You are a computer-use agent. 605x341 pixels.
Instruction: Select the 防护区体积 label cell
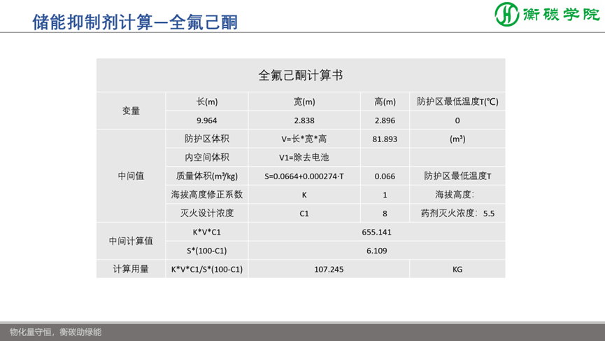[x=207, y=139]
